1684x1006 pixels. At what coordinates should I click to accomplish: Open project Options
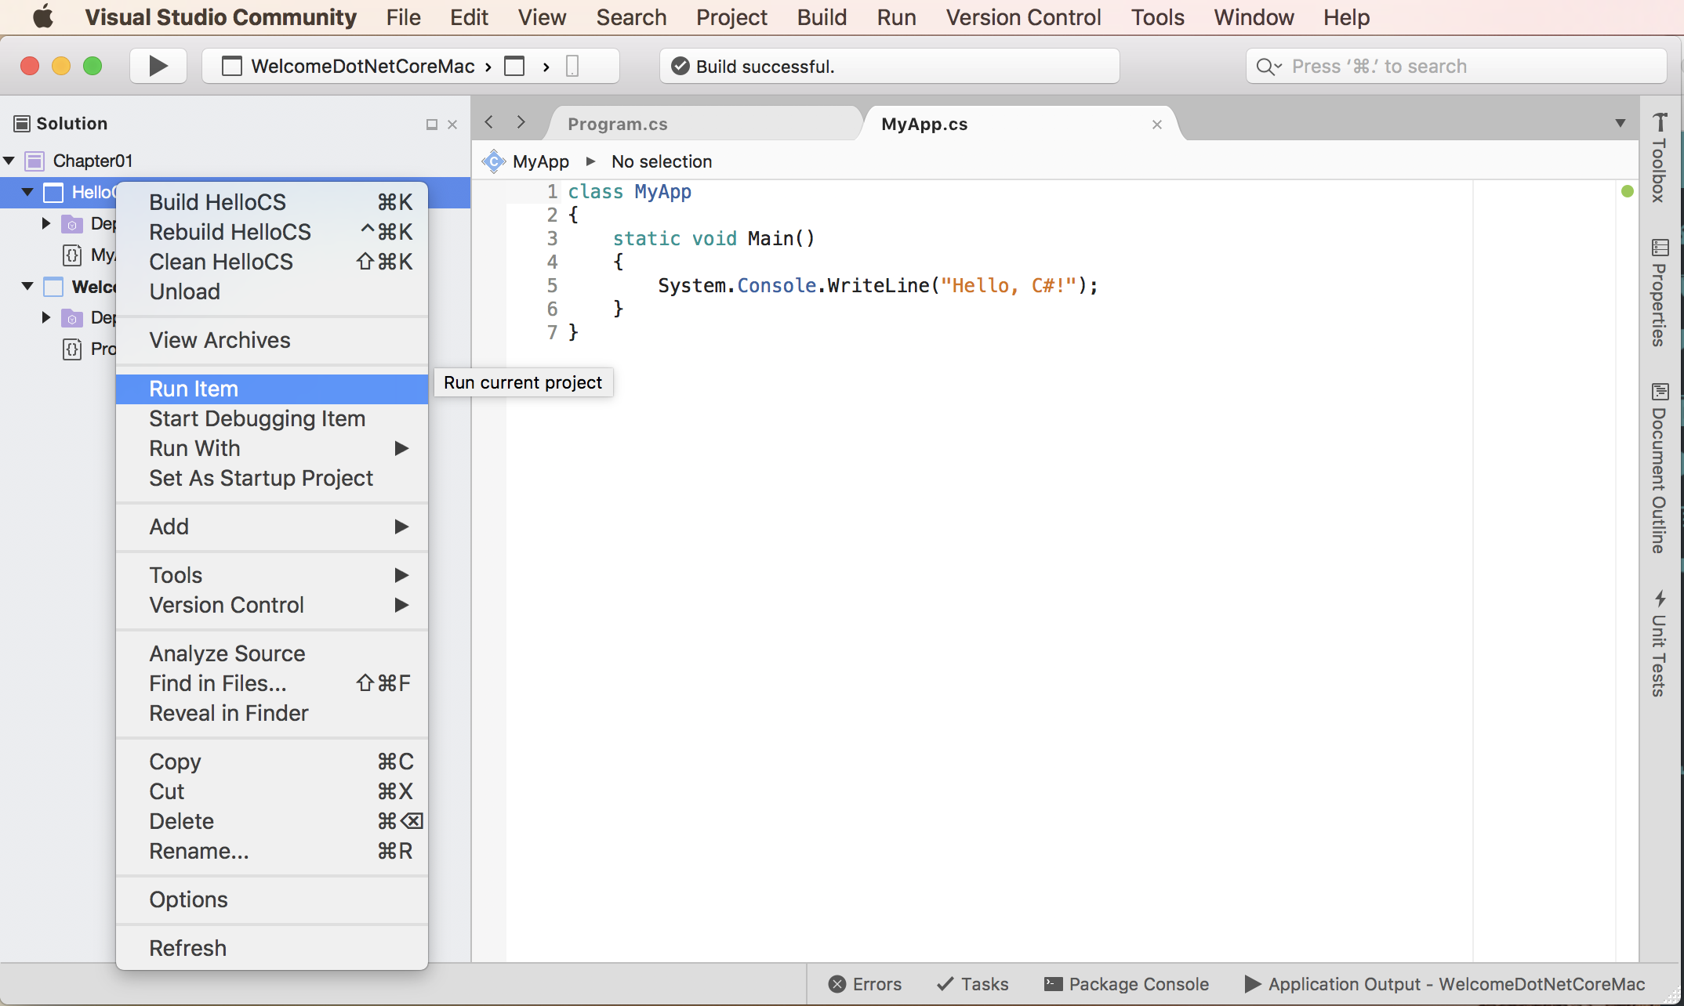(272, 899)
